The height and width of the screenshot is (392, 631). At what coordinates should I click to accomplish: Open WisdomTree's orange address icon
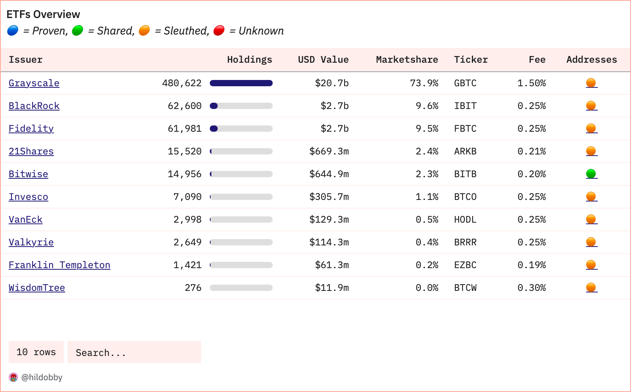click(x=591, y=288)
